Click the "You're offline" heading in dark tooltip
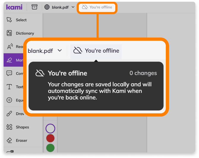 tap(67, 73)
